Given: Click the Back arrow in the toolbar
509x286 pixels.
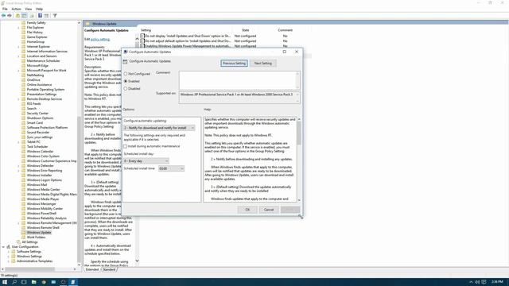Looking at the screenshot, I should coord(3,16).
